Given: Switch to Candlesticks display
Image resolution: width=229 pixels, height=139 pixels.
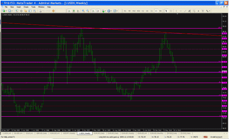Looking at the screenshot, I should (x=74, y=11).
